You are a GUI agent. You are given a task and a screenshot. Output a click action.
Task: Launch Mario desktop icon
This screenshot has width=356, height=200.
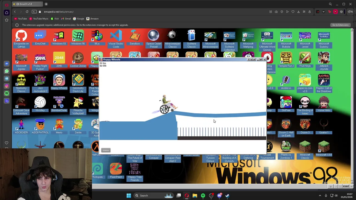click(x=59, y=126)
